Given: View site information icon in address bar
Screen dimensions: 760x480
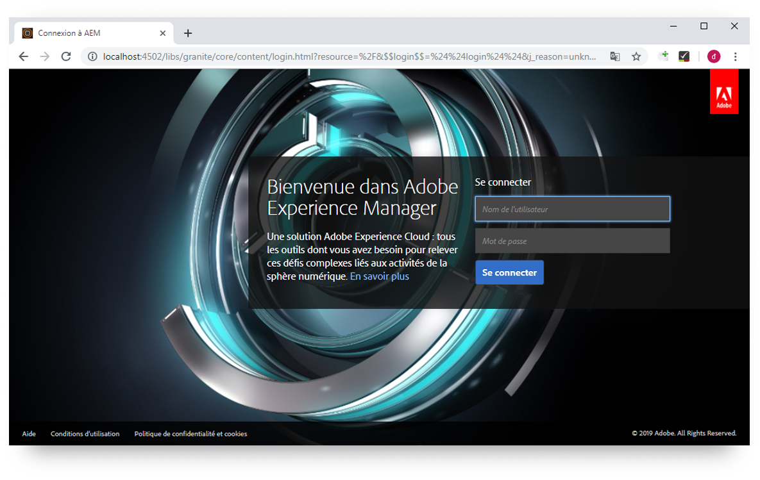Looking at the screenshot, I should tap(92, 56).
